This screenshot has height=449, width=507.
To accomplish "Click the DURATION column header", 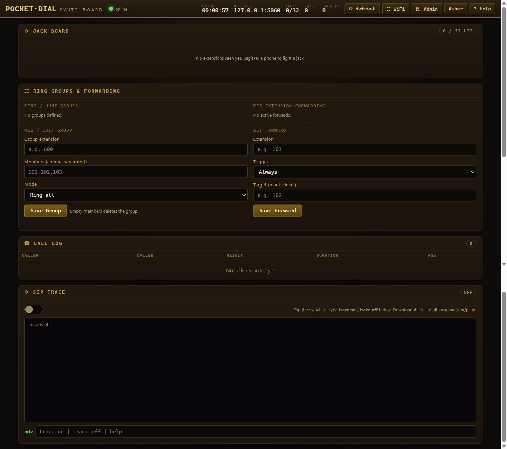I will (327, 255).
